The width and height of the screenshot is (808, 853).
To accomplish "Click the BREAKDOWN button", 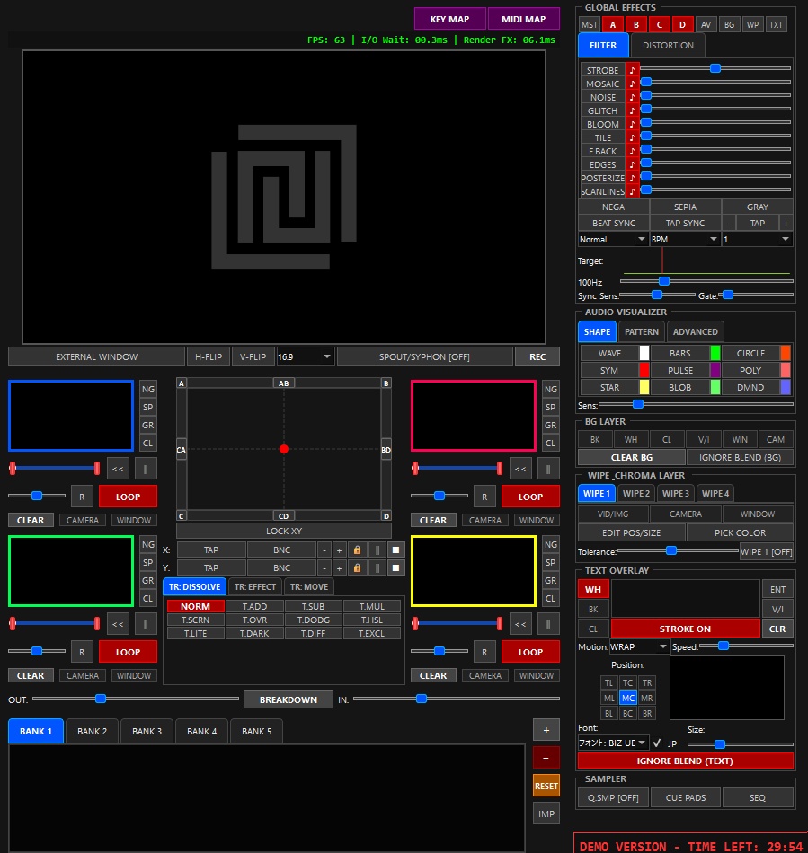I will (x=288, y=699).
